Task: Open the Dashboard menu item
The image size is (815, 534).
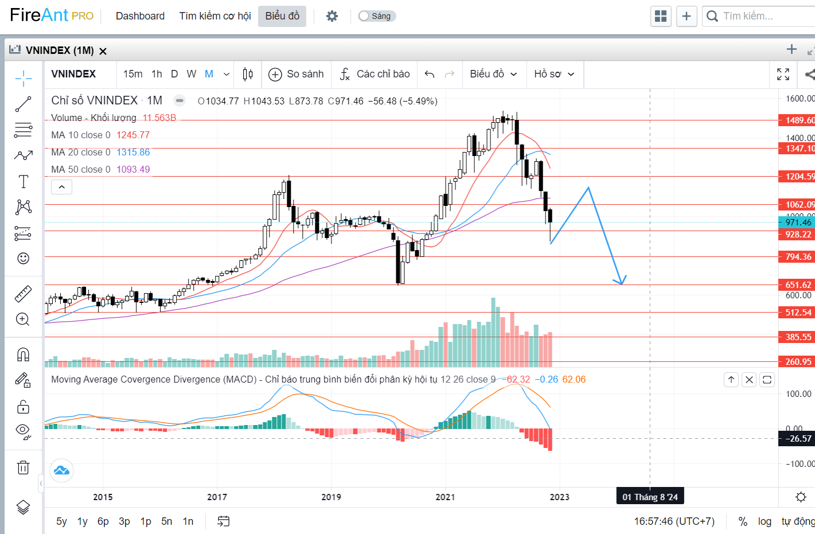Action: click(140, 16)
